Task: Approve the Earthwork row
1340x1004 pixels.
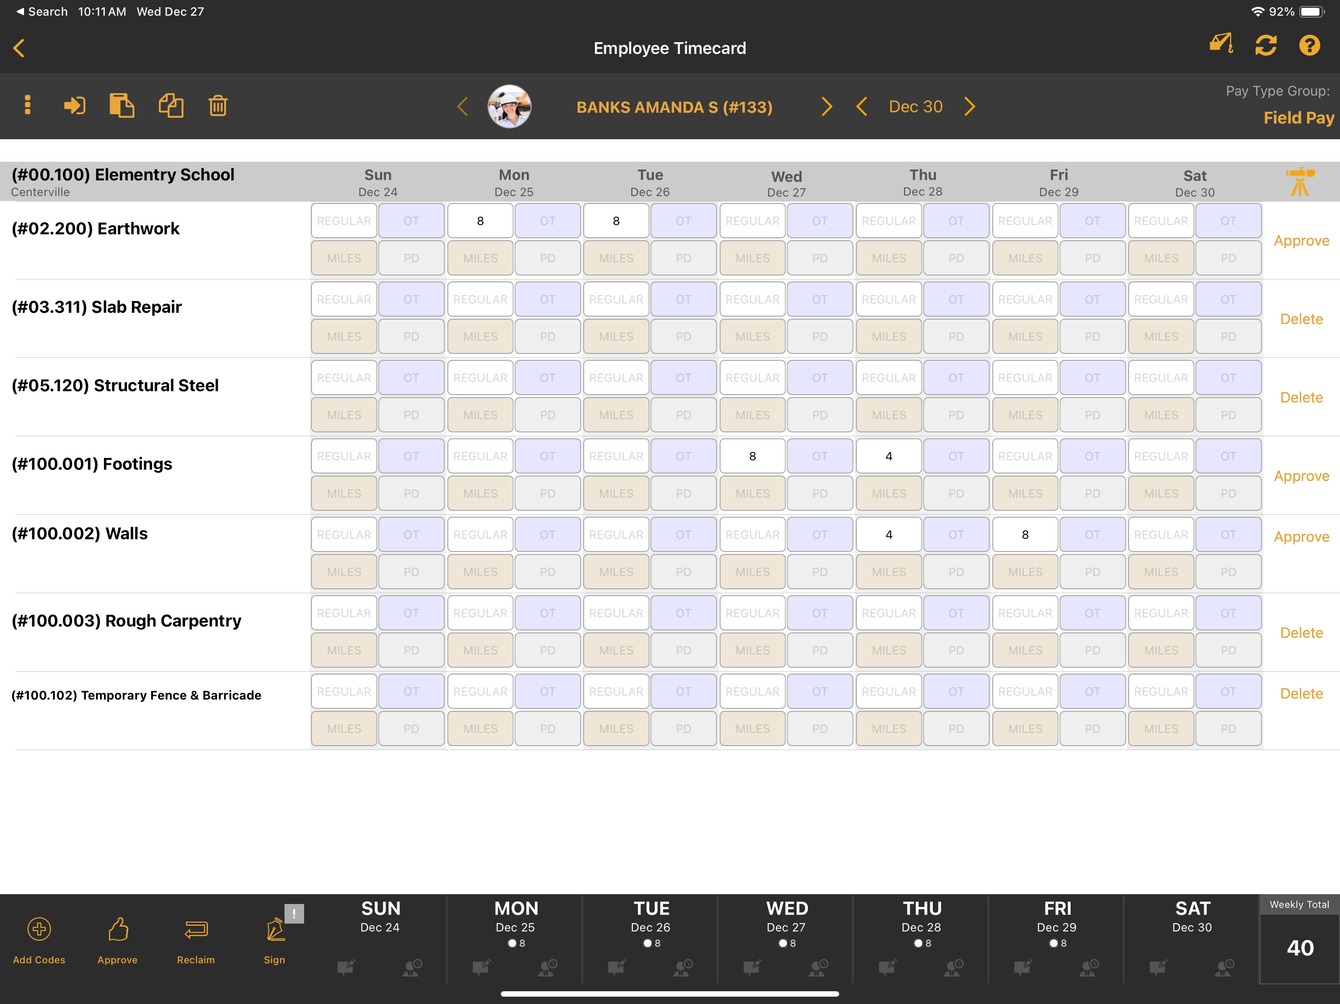Action: coord(1301,240)
